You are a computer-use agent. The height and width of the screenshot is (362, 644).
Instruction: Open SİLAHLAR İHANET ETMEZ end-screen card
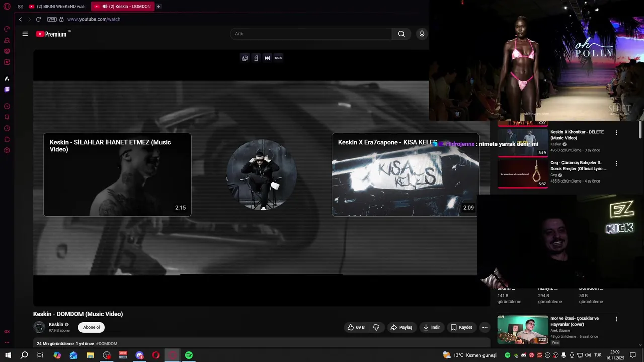coord(117,174)
